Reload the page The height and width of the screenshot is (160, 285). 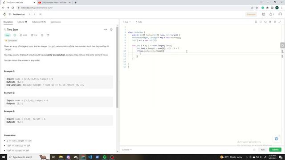pos(13,8)
